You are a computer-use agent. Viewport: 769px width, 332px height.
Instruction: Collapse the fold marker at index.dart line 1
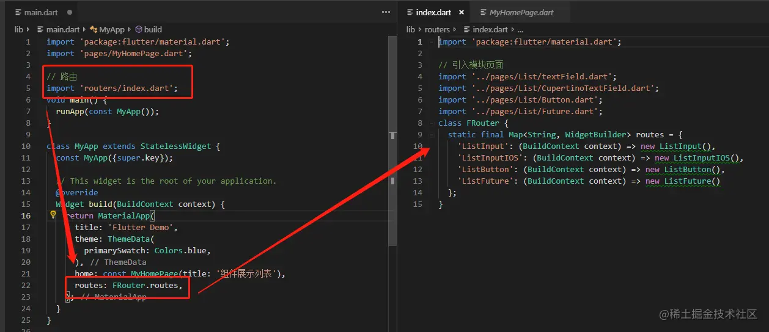click(x=432, y=42)
